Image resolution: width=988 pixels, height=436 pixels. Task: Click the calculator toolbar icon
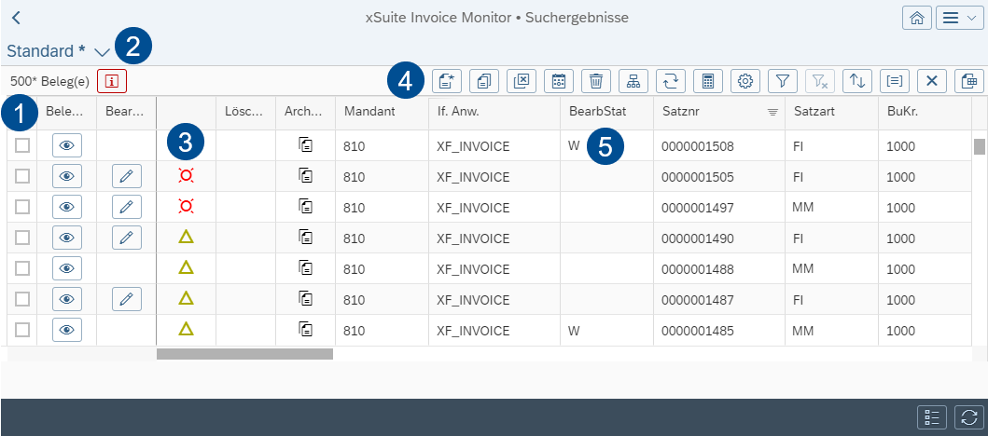coord(708,80)
